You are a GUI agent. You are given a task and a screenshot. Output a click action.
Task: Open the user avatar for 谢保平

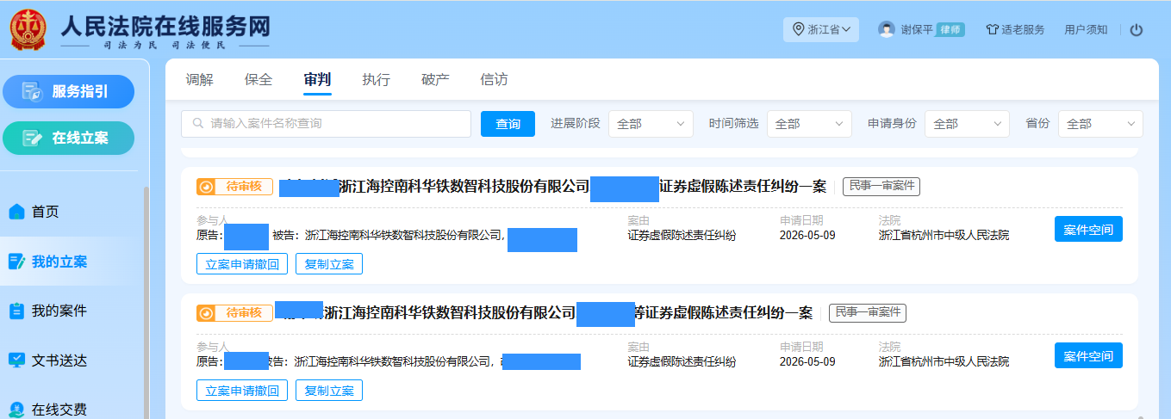coord(887,29)
